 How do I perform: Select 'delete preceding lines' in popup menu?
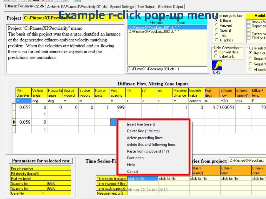point(145,138)
